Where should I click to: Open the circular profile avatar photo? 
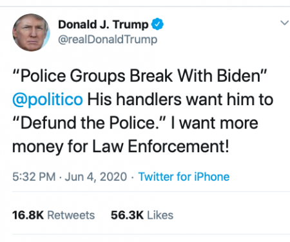31,32
